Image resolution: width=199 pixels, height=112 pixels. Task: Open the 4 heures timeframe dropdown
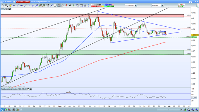click(157, 6)
